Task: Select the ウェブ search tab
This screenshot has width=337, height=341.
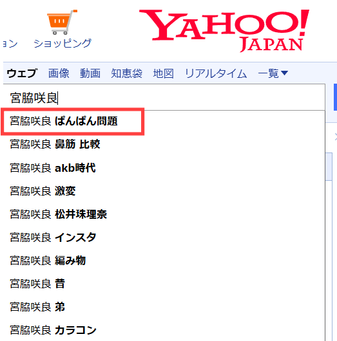Action: pos(22,73)
